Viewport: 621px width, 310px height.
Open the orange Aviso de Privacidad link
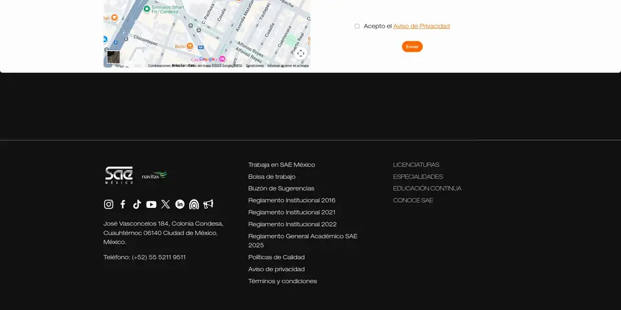pos(421,26)
